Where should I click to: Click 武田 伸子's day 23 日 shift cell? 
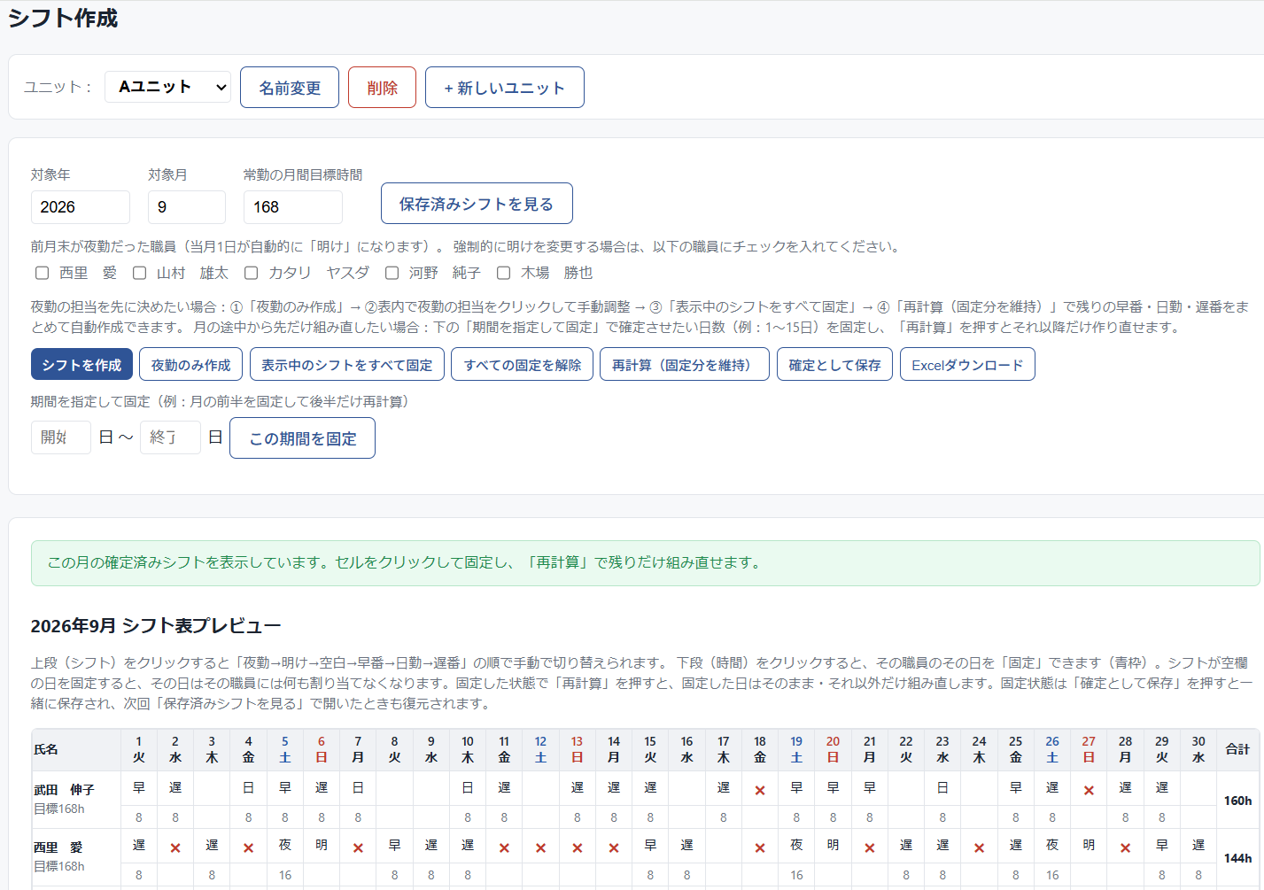coord(942,788)
